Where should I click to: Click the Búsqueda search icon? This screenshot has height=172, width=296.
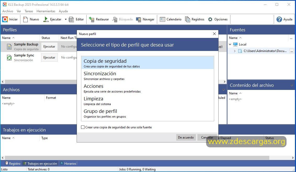pos(115,19)
